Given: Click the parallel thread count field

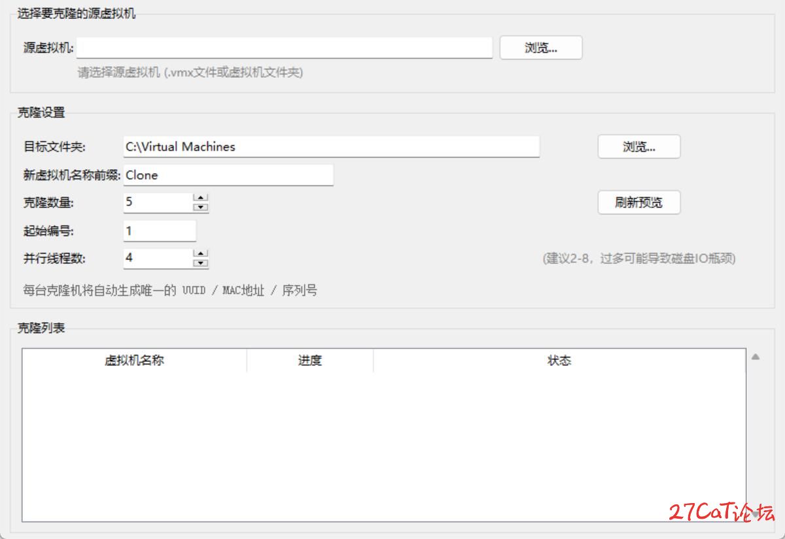Looking at the screenshot, I should [158, 258].
